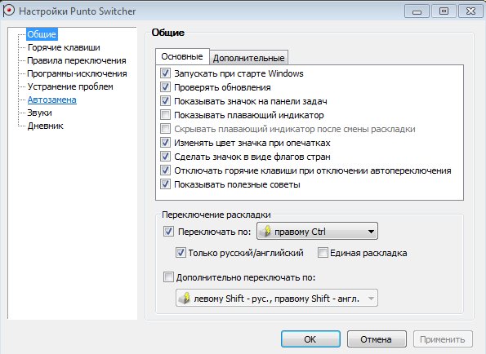This screenshot has height=354, width=486.
Task: Toggle Отключать горячие клавиши при отключении автопереключения
Action: [165, 170]
